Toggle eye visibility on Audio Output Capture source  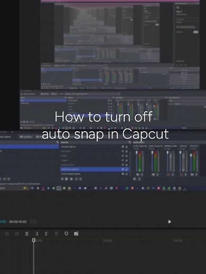click(123, 174)
